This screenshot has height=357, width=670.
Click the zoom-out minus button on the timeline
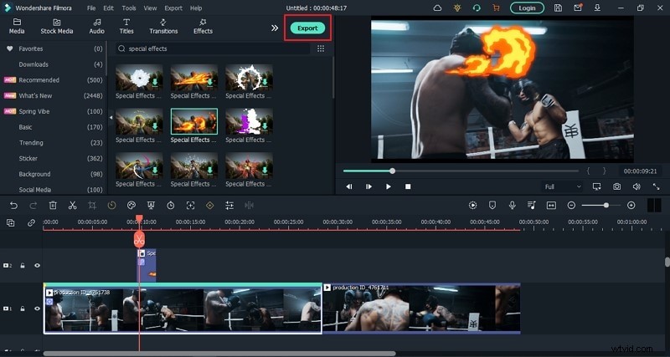571,206
